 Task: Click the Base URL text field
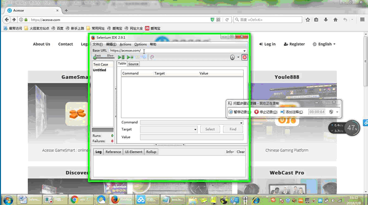click(176, 51)
